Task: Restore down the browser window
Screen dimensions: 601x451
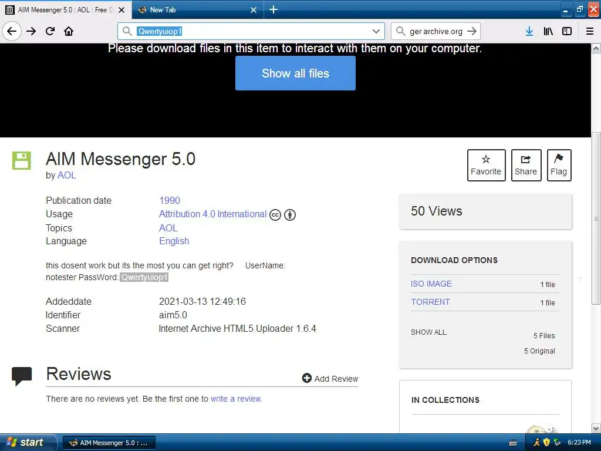Action: click(x=579, y=9)
